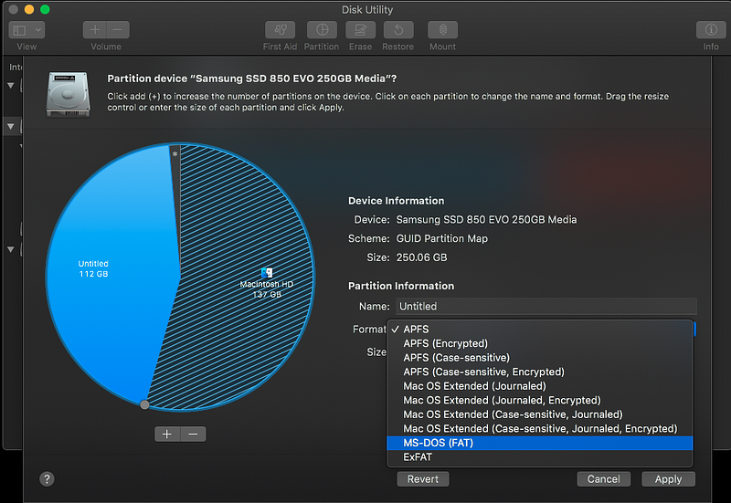Click the Restore toolbar icon
Viewport: 731px width, 503px height.
point(398,30)
